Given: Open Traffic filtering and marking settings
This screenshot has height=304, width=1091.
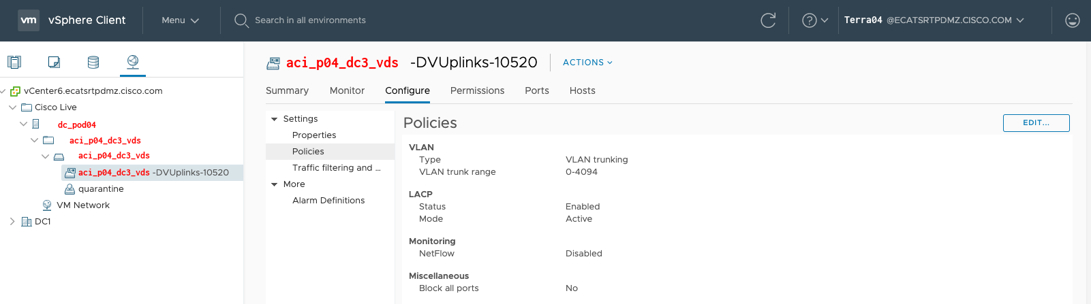Looking at the screenshot, I should point(337,168).
